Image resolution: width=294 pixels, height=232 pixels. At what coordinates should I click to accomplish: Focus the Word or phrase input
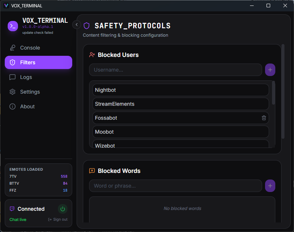[x=176, y=186]
